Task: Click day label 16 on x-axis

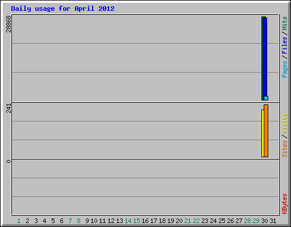Action: pos(145,221)
